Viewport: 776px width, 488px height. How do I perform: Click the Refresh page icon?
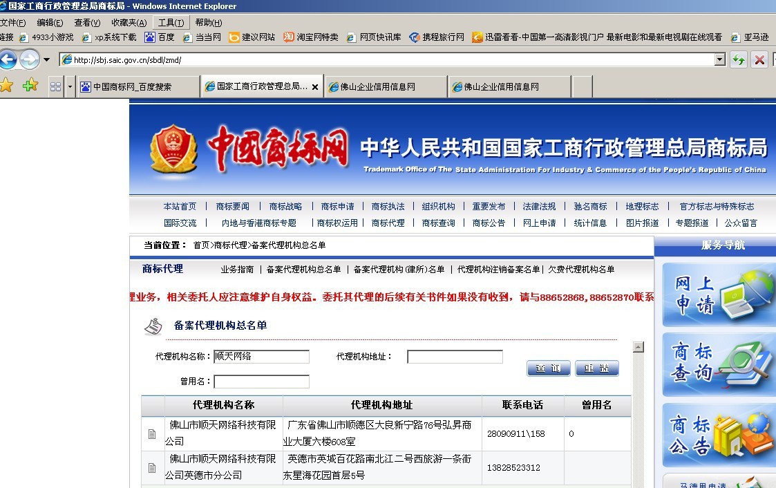point(739,60)
